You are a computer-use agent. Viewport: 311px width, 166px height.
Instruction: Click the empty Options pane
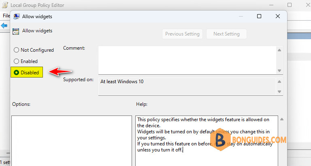(72, 141)
